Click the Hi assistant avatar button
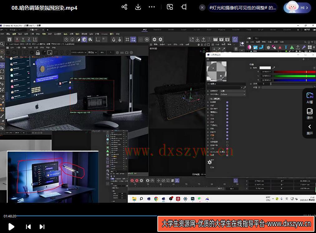This screenshot has height=233, width=316. [297, 8]
